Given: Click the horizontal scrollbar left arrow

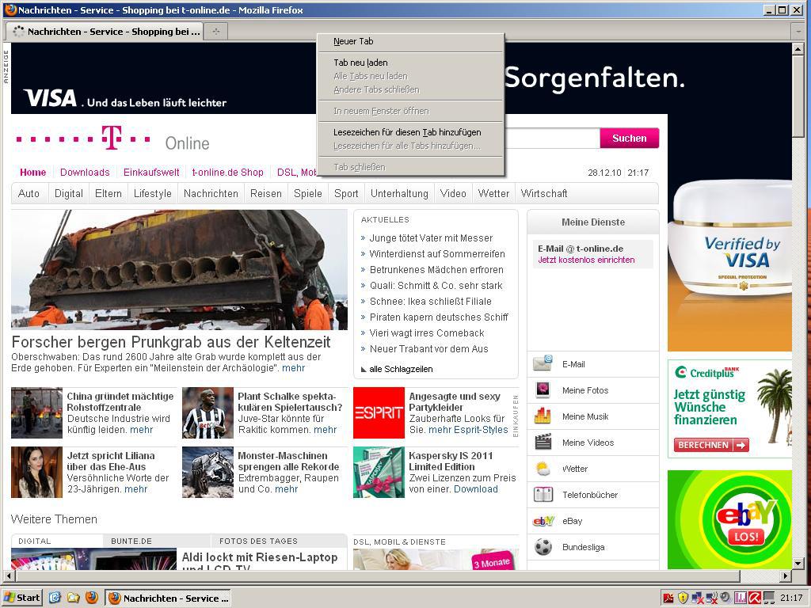Looking at the screenshot, I should 8,576.
